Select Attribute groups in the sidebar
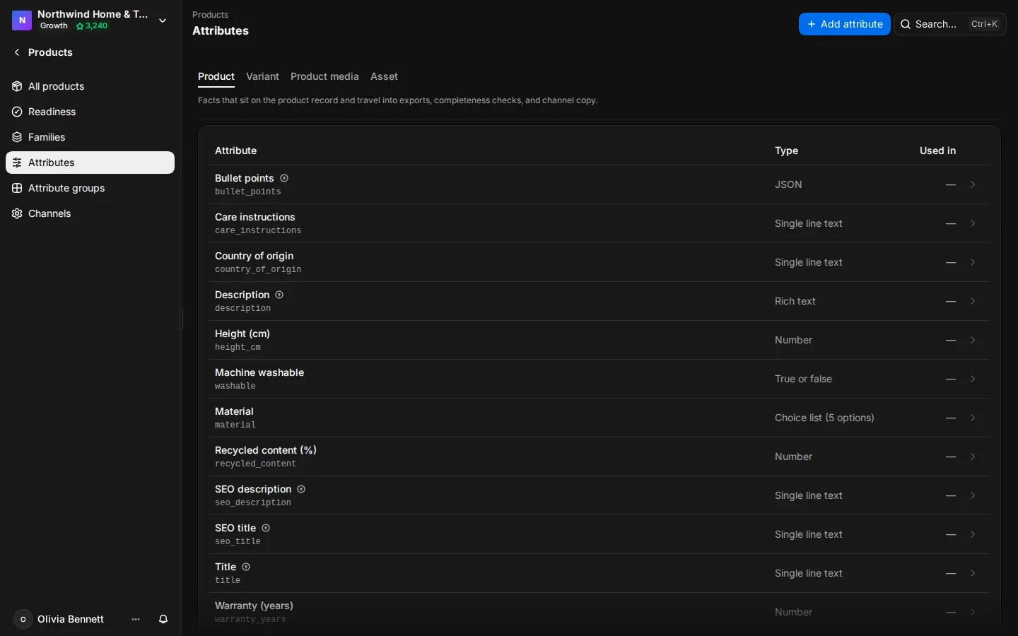The height and width of the screenshot is (636, 1018). coord(90,188)
